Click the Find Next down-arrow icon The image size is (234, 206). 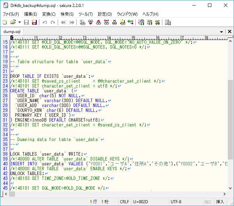tap(91, 22)
